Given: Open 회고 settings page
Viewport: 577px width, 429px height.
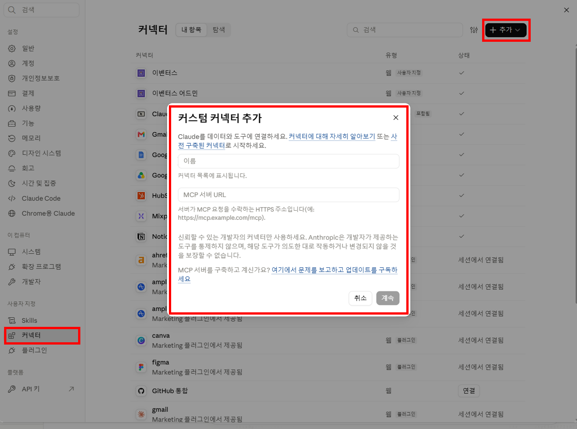Looking at the screenshot, I should point(42,168).
